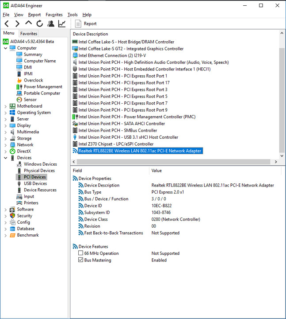Open the user icon in the toolbar
This screenshot has height=319, width=286.
click(51, 23)
